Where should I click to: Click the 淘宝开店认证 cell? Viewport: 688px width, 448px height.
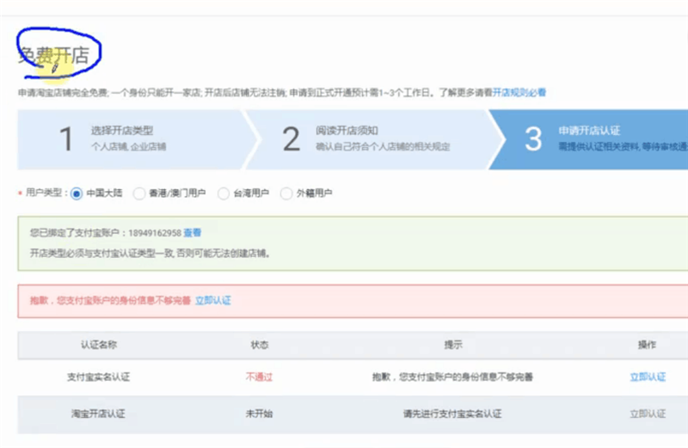(x=98, y=414)
